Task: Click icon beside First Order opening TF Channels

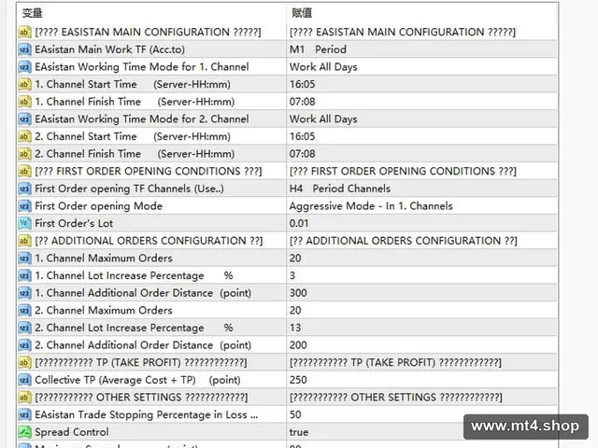Action: [x=24, y=189]
